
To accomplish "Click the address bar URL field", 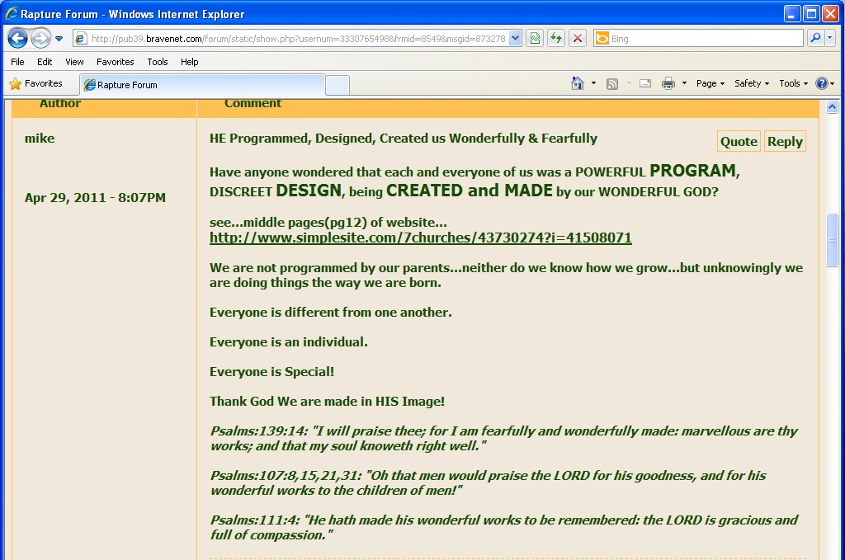I will point(298,39).
